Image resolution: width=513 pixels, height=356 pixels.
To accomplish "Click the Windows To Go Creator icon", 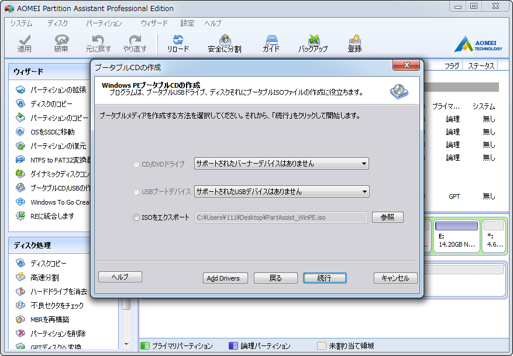I will coord(20,202).
